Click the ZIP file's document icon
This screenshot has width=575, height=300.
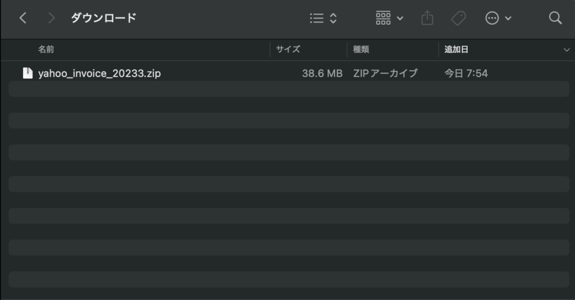coord(28,73)
